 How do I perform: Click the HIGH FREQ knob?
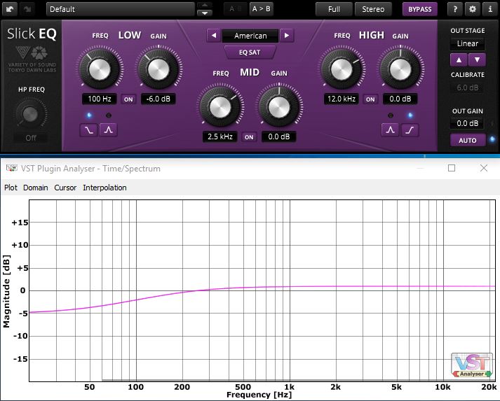coord(342,69)
